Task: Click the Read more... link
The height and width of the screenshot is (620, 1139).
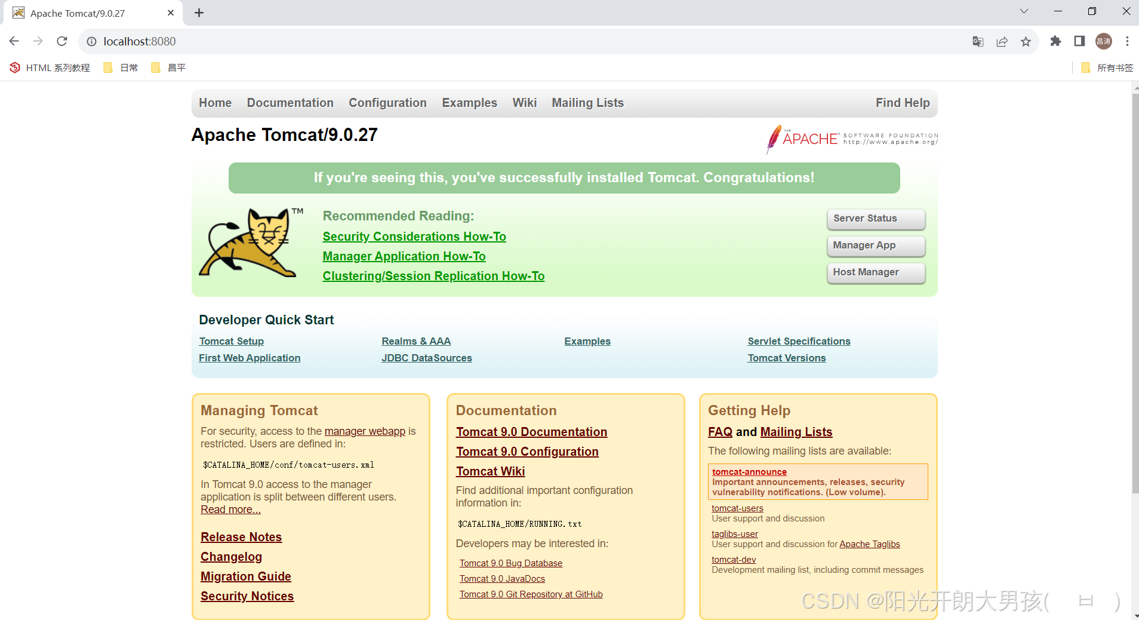Action: click(x=230, y=509)
